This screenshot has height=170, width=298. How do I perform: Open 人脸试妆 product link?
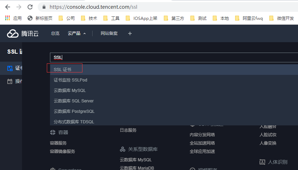(268, 135)
